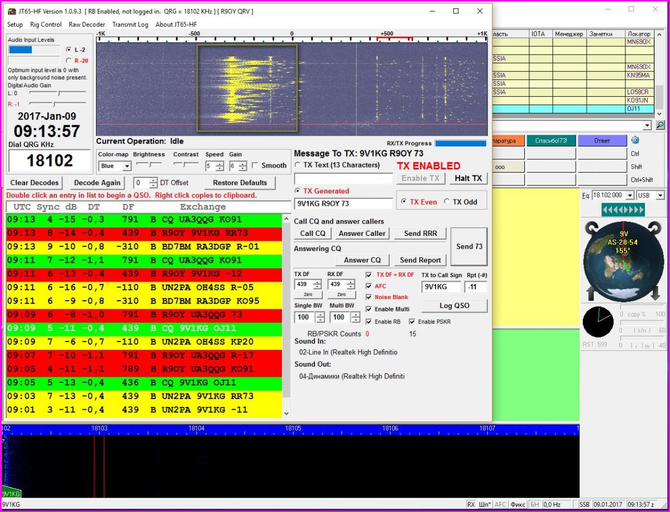Image resolution: width=670 pixels, height=512 pixels.
Task: Enable the Smooth checkbox
Action: [255, 165]
